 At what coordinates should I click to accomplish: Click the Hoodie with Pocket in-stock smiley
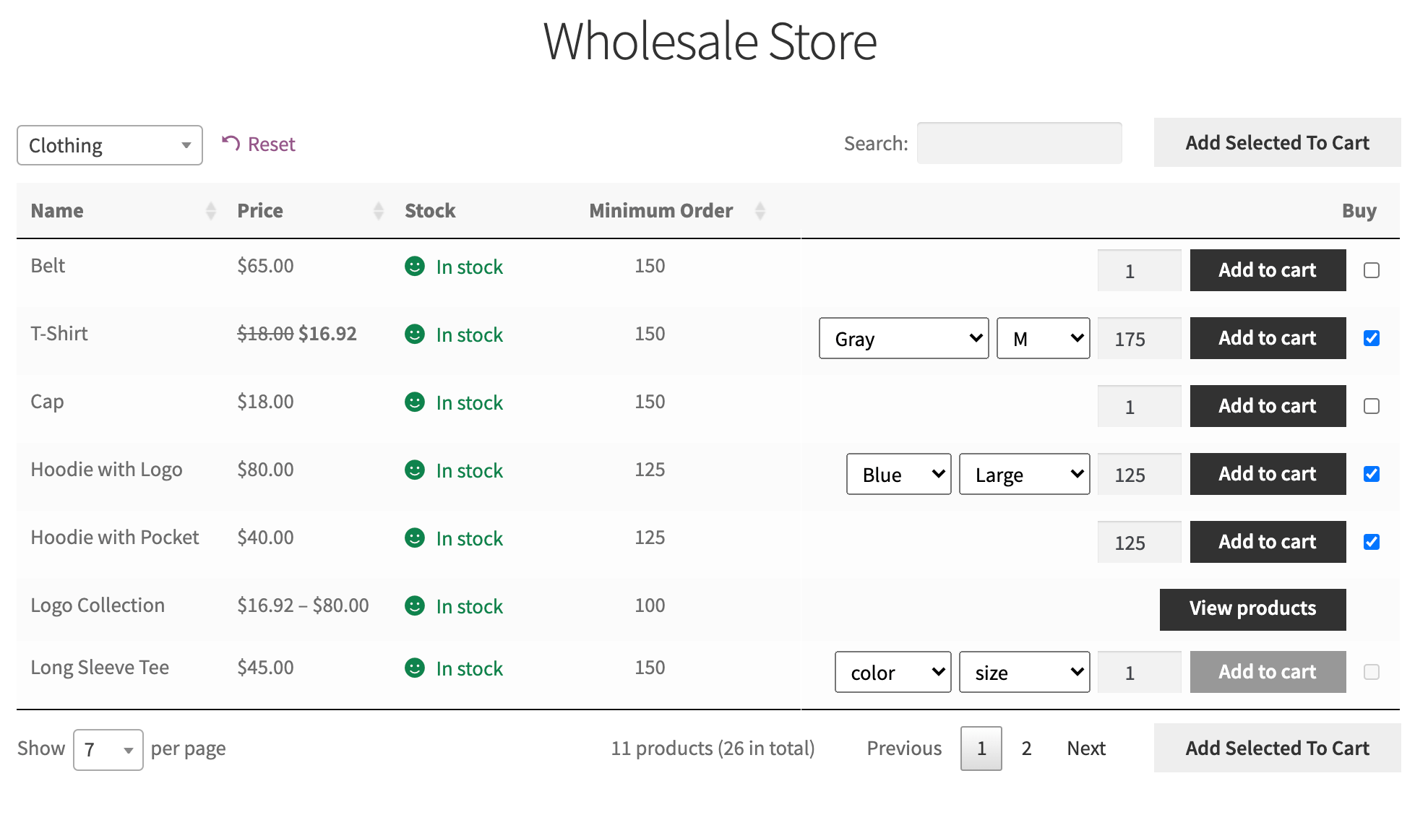click(415, 538)
